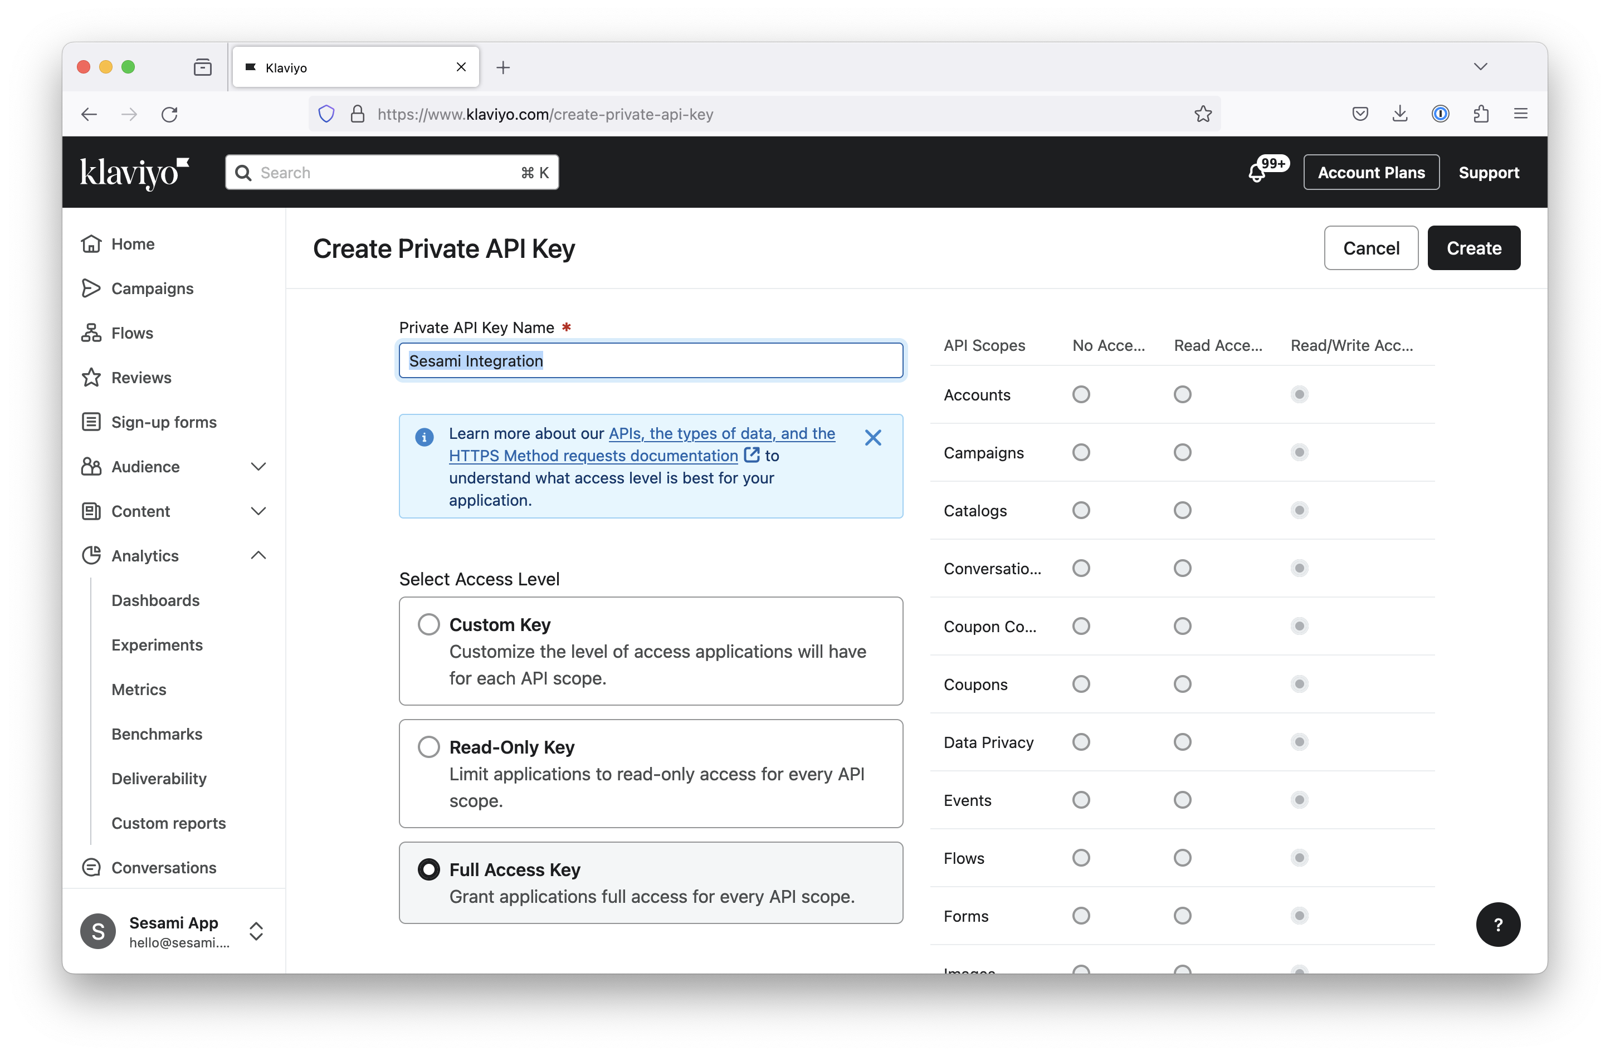Click the Conversations chat icon
This screenshot has height=1056, width=1610.
tap(91, 867)
